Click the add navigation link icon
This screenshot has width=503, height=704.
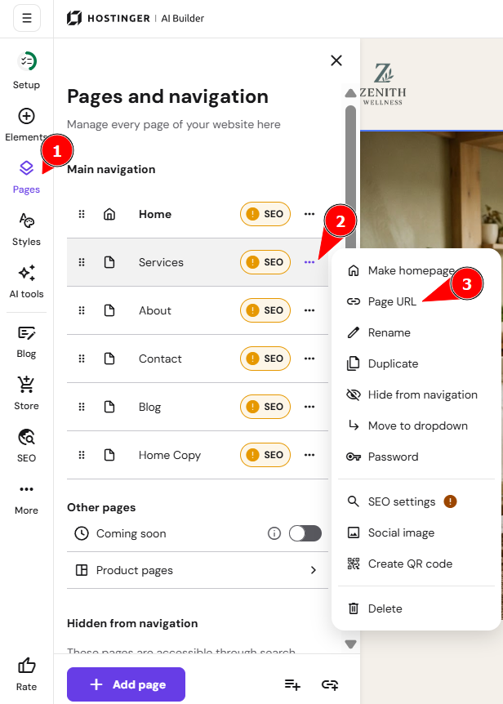pos(330,684)
